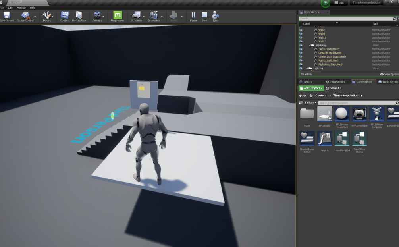
Task: Open the Help menu
Action: [x=33, y=8]
